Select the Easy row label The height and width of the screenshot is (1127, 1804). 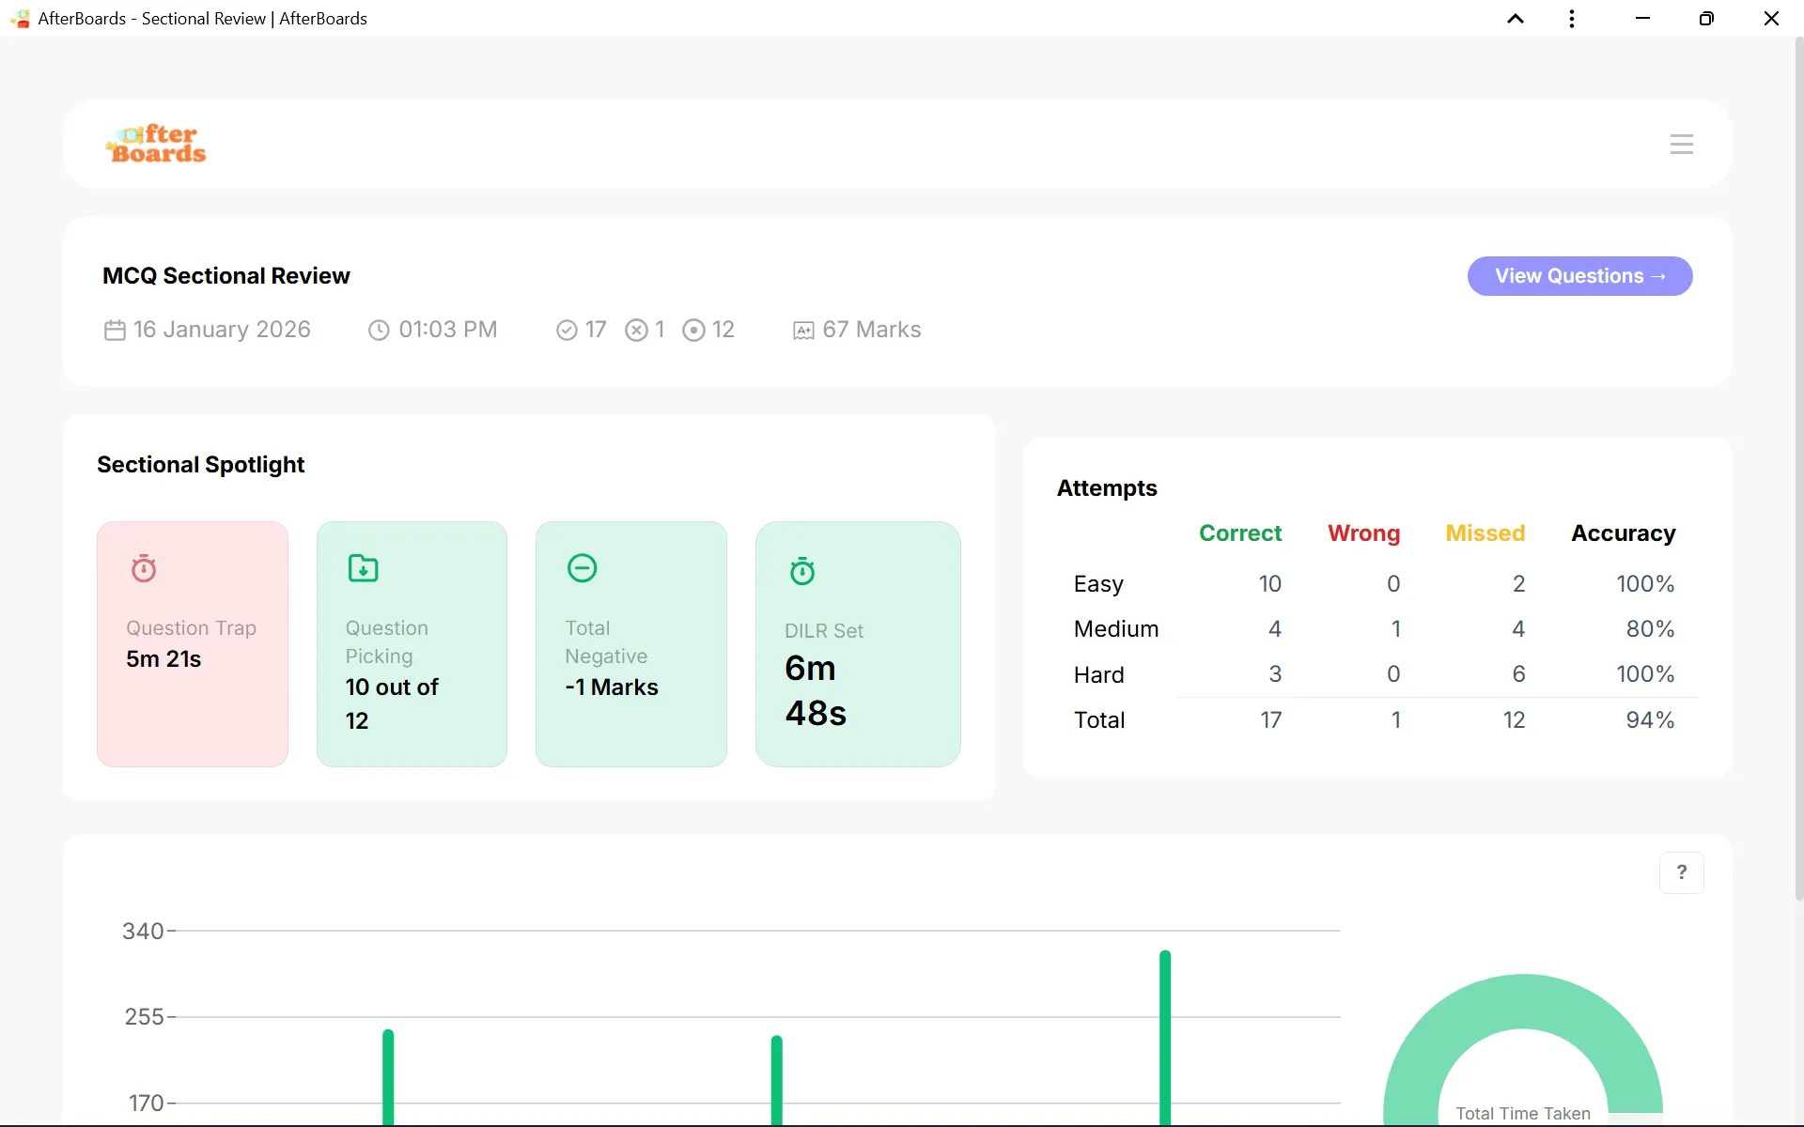click(1098, 584)
